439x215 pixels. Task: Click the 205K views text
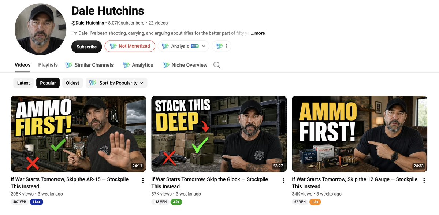(x=22, y=194)
